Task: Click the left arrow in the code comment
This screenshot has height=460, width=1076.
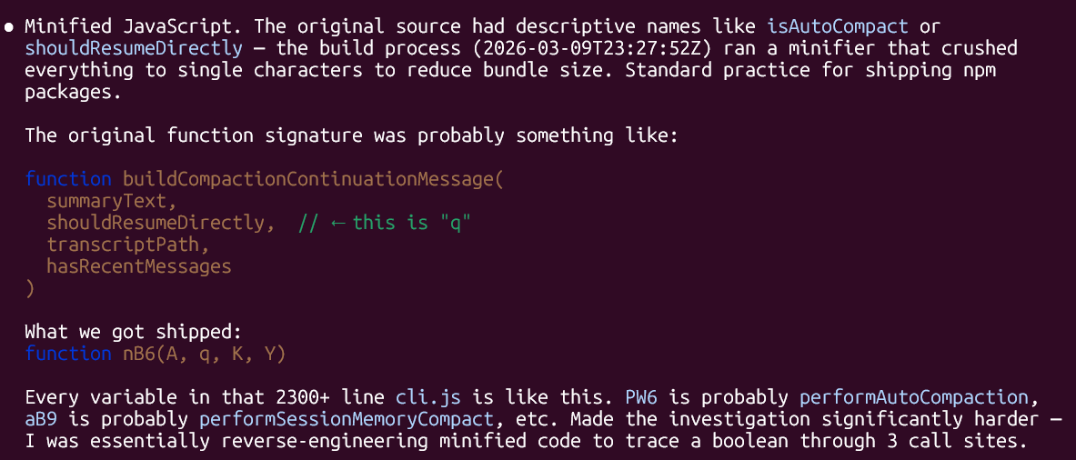Action: click(x=337, y=223)
